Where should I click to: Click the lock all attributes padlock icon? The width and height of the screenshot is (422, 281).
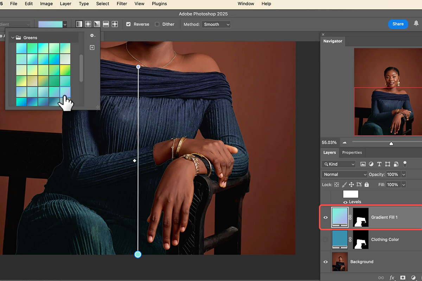tap(367, 184)
